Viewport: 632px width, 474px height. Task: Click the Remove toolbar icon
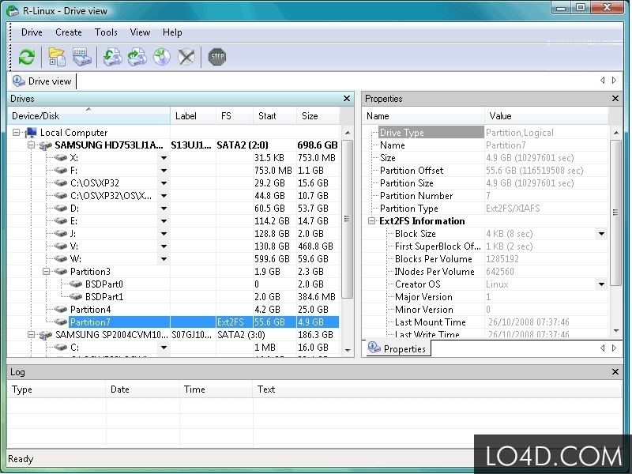[186, 57]
